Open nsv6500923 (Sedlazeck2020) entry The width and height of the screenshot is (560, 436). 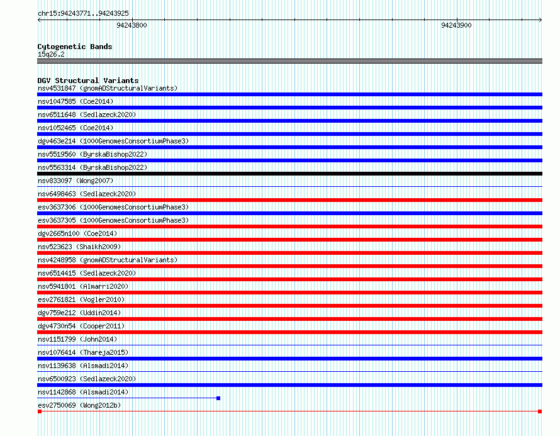[x=87, y=379]
